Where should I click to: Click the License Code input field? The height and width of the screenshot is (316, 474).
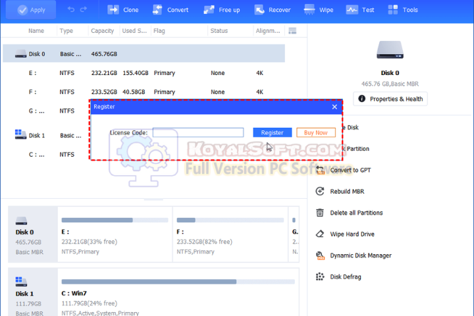[x=198, y=132]
